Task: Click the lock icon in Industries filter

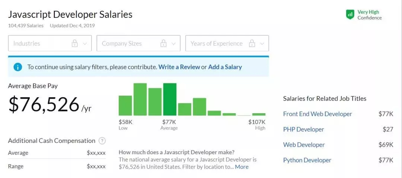Action: 74,43
